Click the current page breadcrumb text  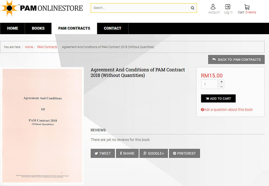(x=108, y=47)
